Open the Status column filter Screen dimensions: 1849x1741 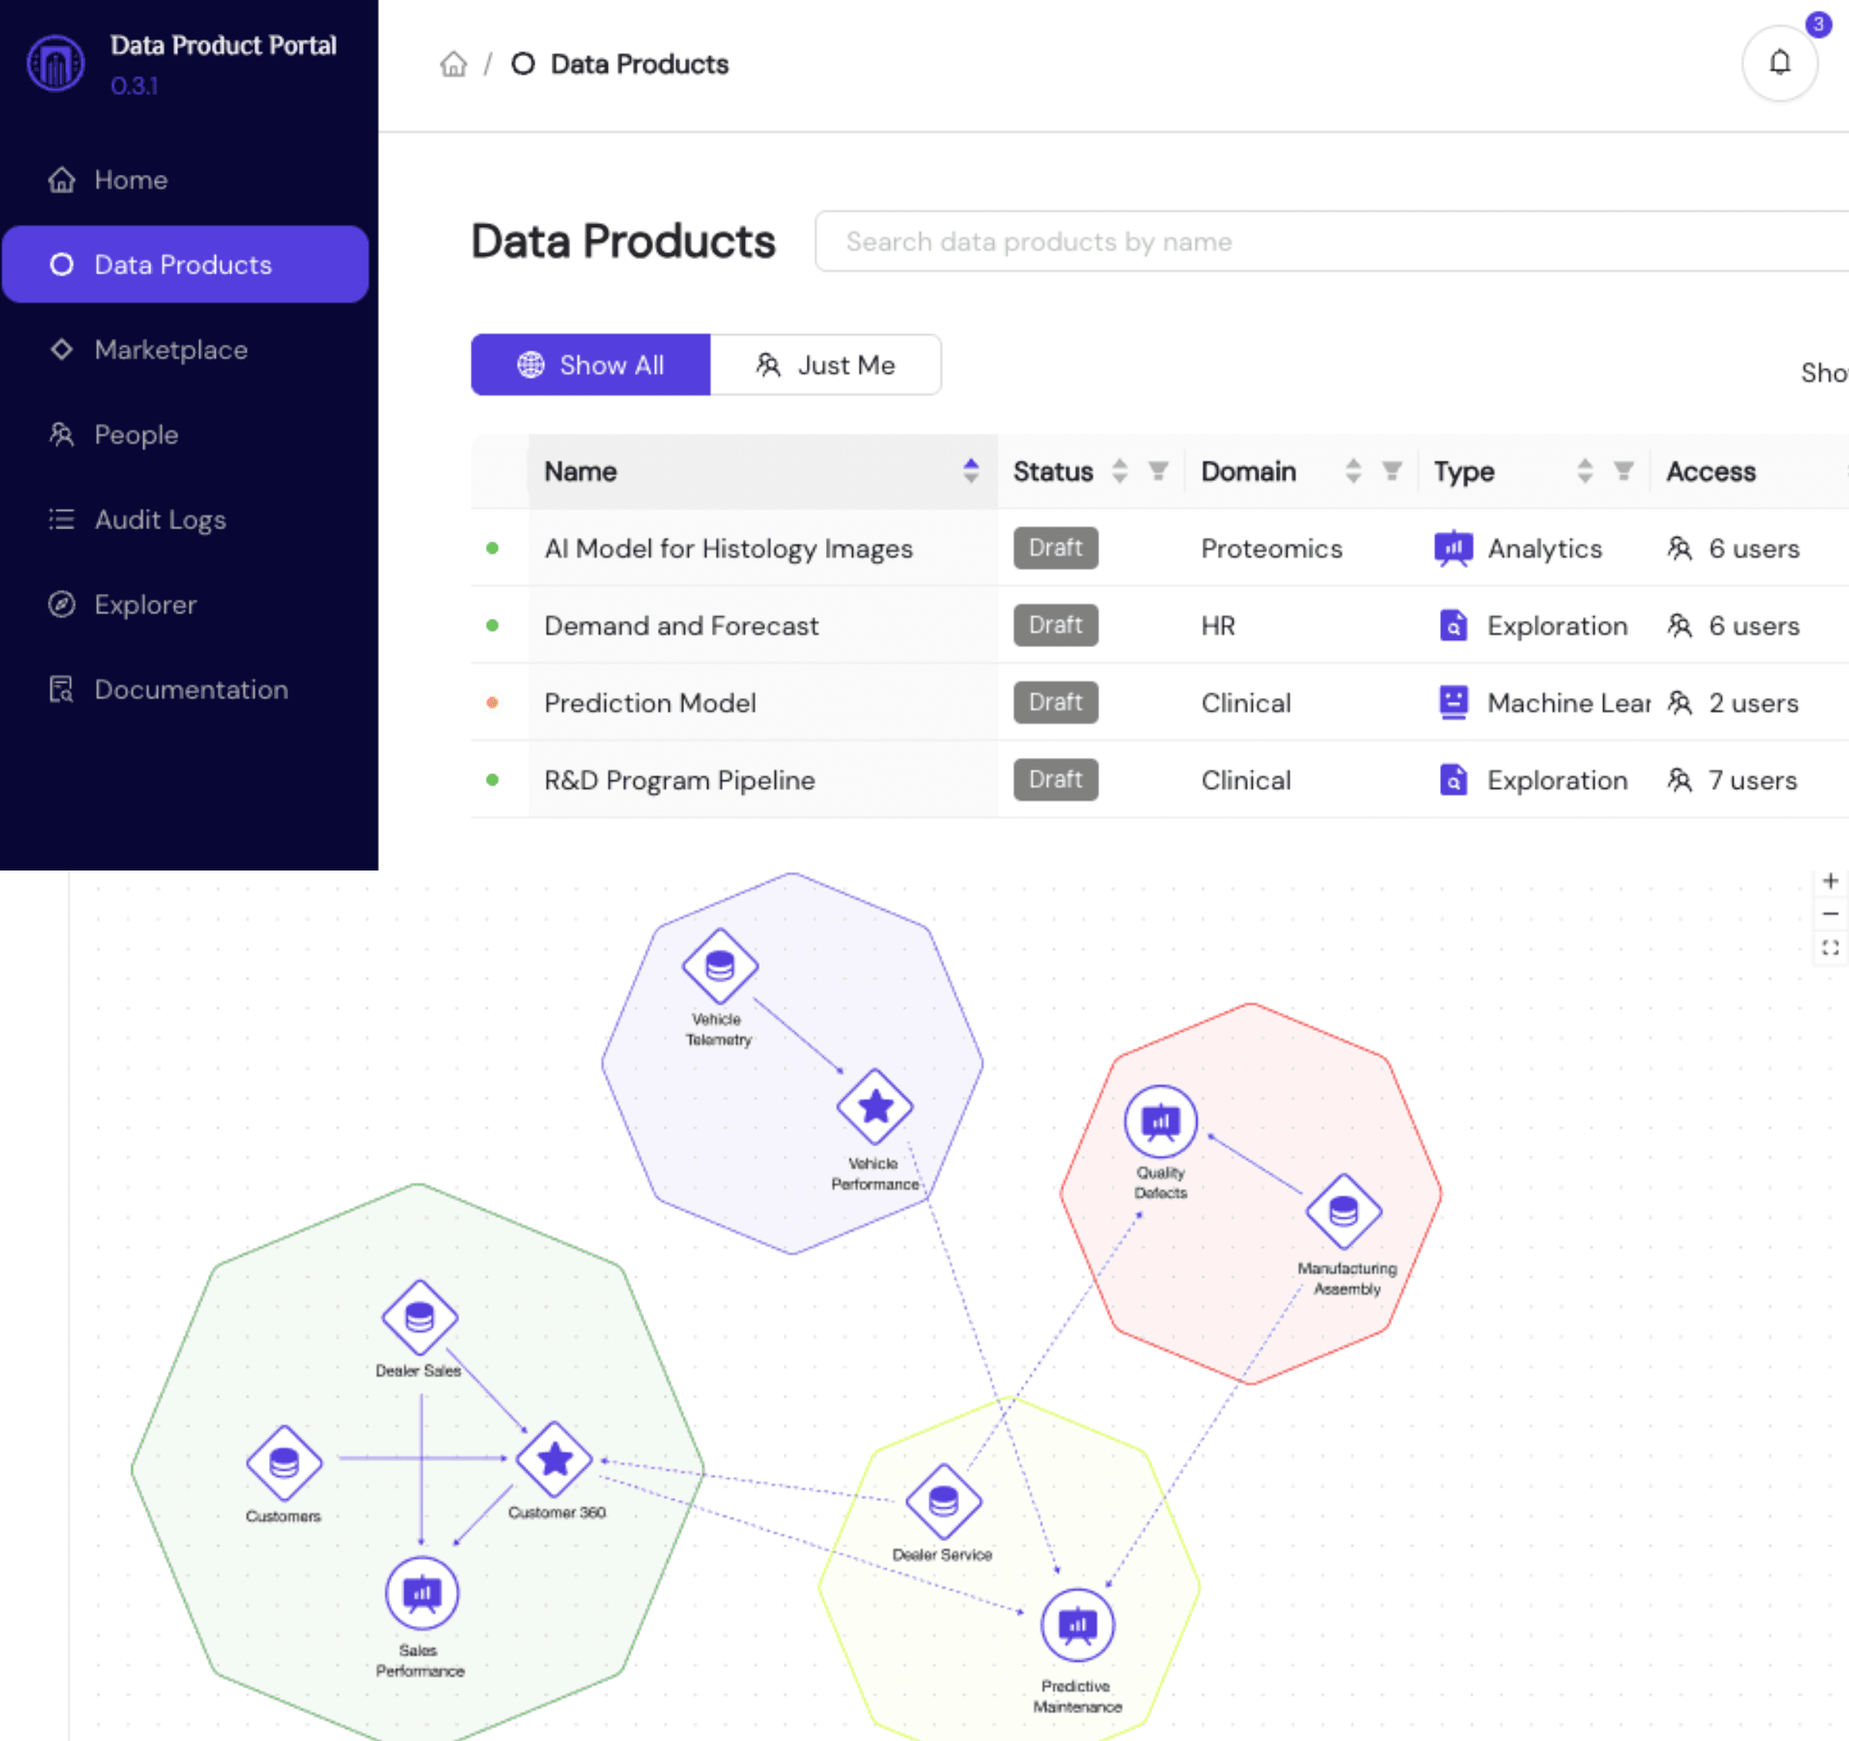coord(1158,471)
